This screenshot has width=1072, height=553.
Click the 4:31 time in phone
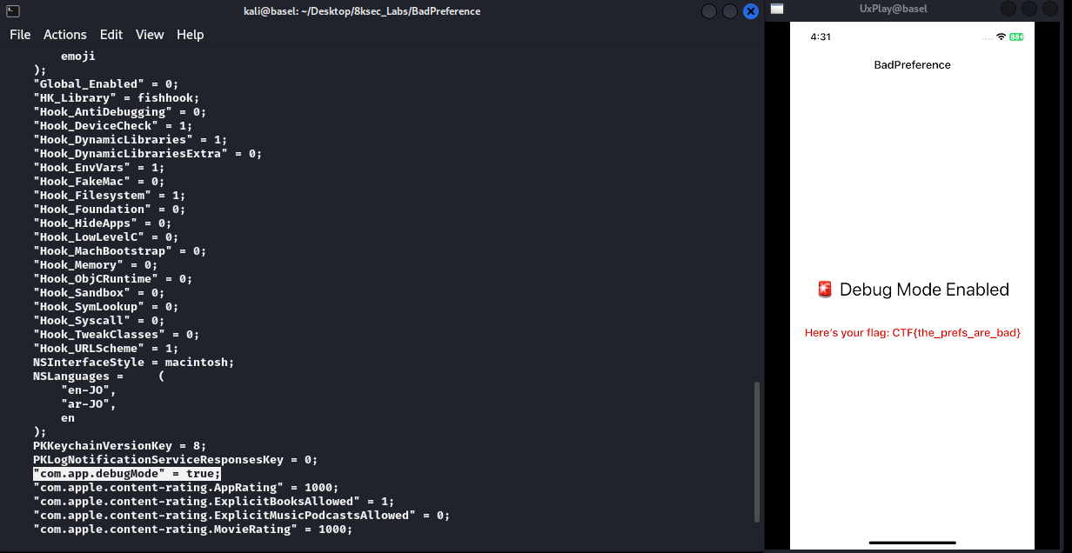(821, 37)
